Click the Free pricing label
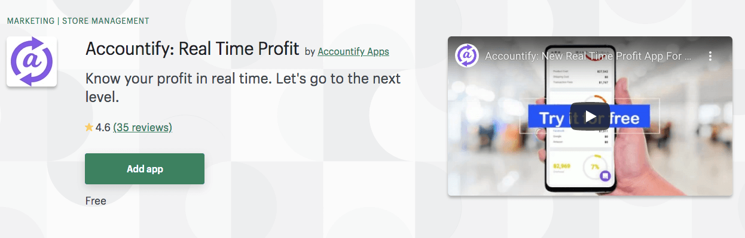Image resolution: width=745 pixels, height=238 pixels. point(96,201)
